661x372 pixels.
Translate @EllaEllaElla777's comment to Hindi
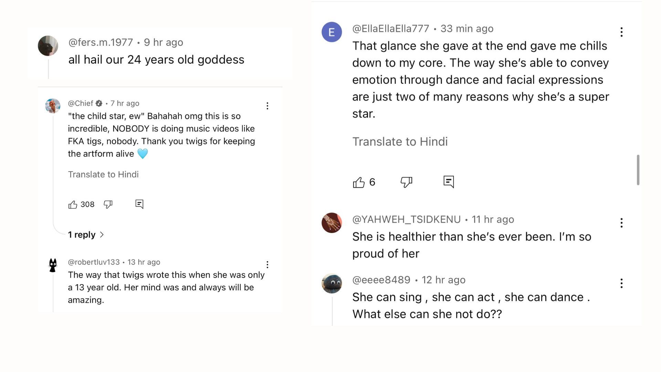(x=400, y=142)
